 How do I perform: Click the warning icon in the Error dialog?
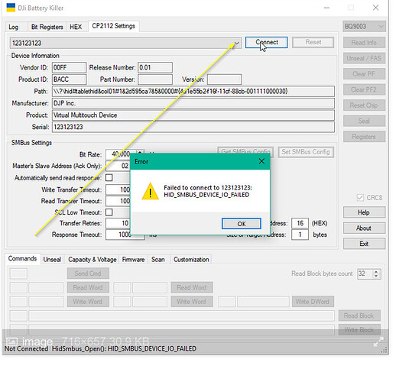pyautogui.click(x=151, y=191)
